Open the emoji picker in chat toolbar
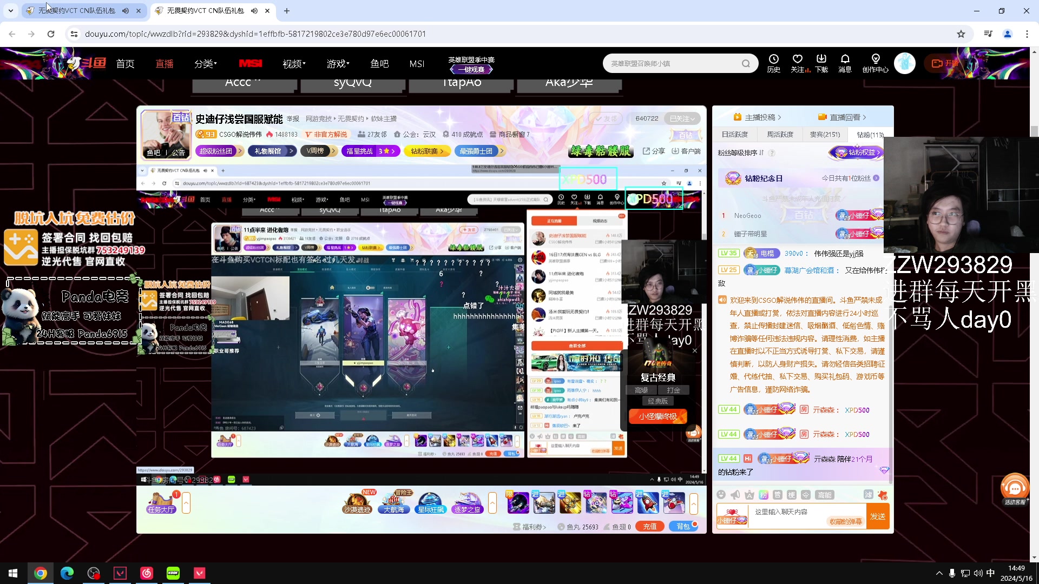1039x584 pixels. click(721, 494)
